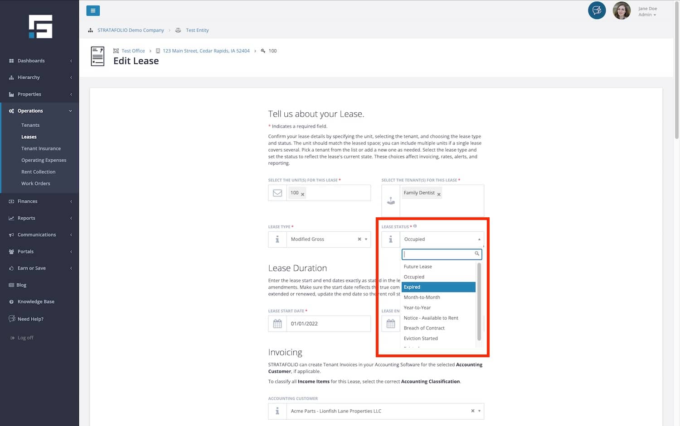Open STRATAFOLIO Demo Company breadcrumb link
680x426 pixels.
tap(131, 30)
